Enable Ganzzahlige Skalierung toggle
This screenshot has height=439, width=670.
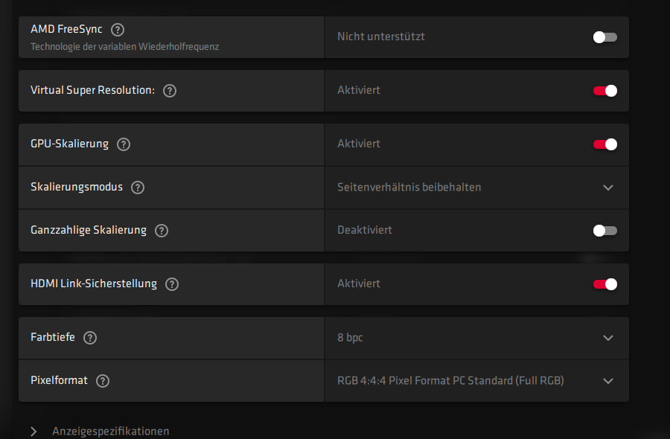(x=604, y=231)
